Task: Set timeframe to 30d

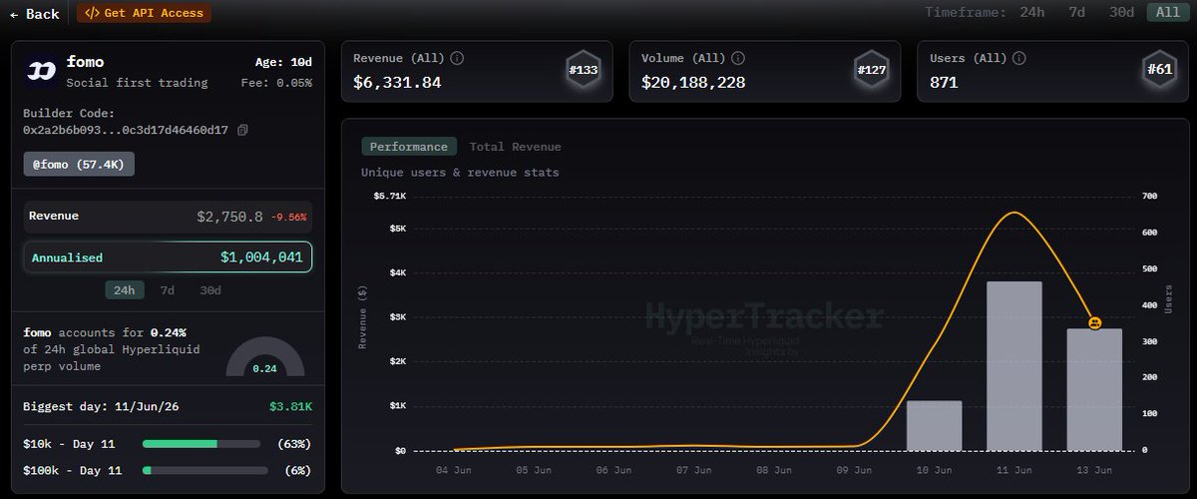Action: click(x=1122, y=12)
